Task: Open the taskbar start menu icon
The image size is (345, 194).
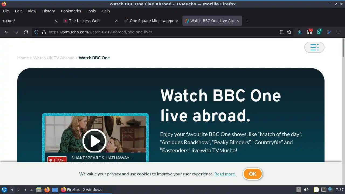Action: click(4, 190)
